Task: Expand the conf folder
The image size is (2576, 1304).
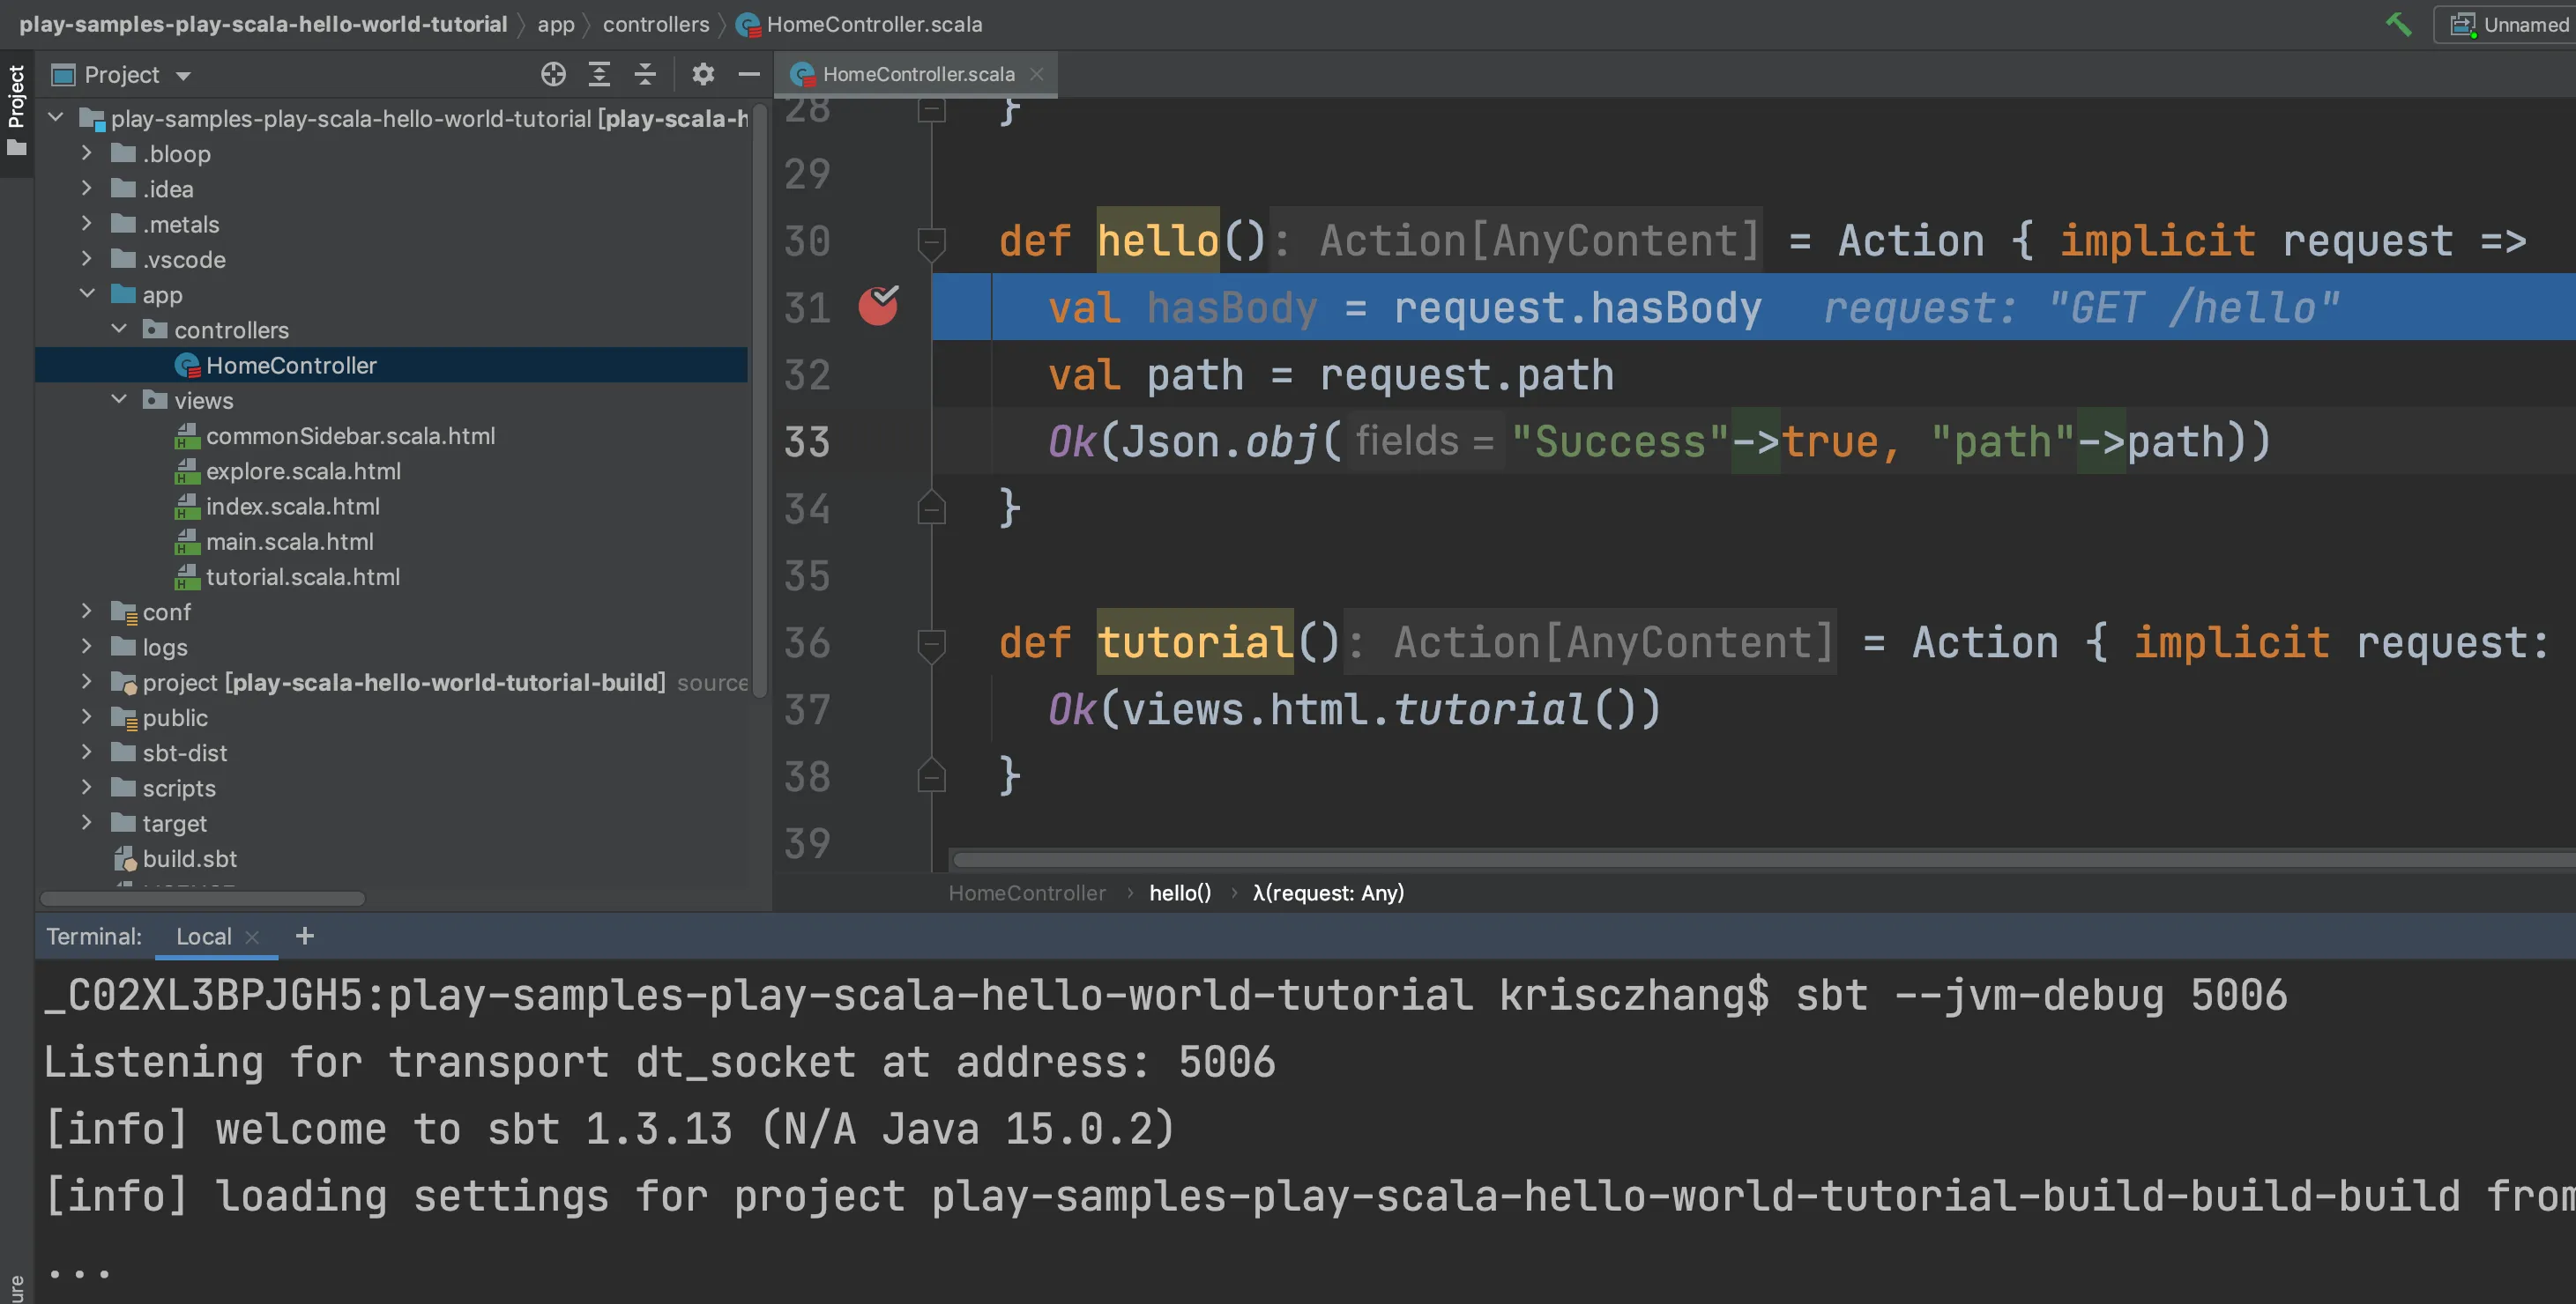Action: [x=87, y=611]
